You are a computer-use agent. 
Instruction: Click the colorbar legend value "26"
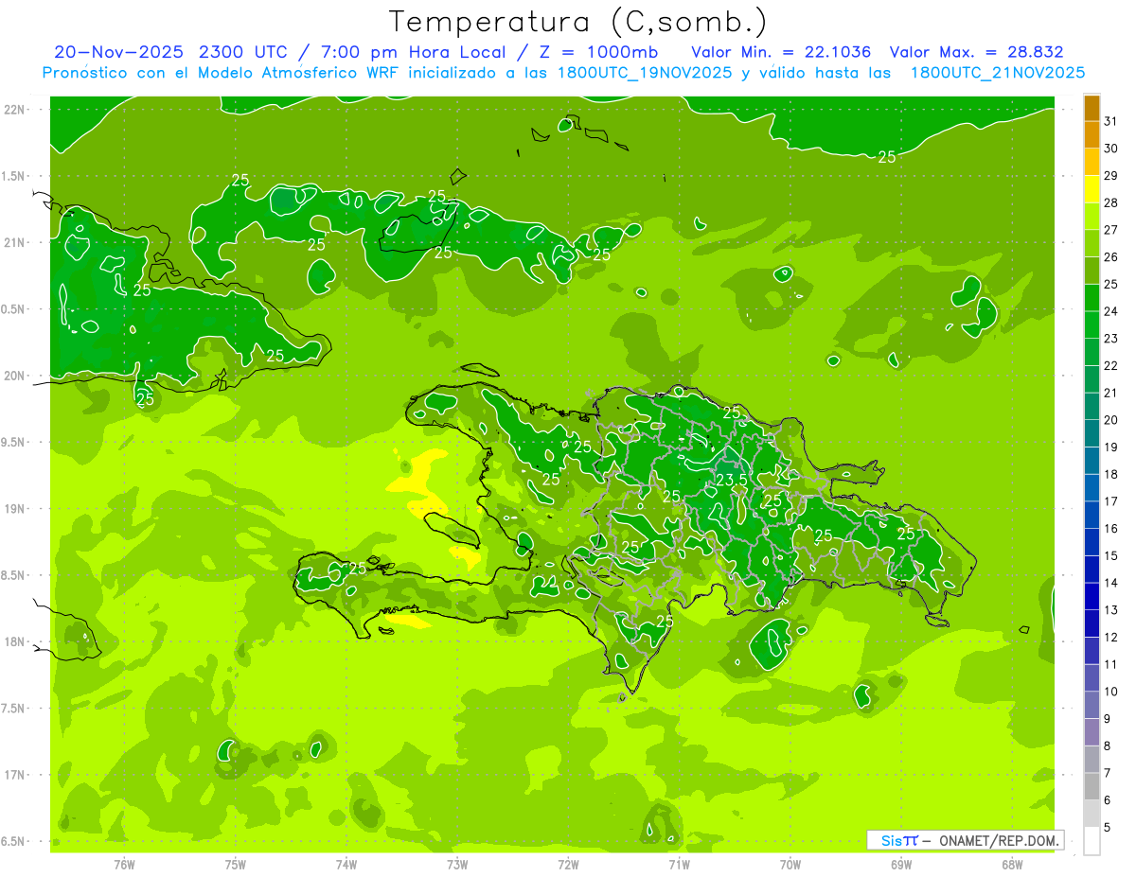(1111, 257)
